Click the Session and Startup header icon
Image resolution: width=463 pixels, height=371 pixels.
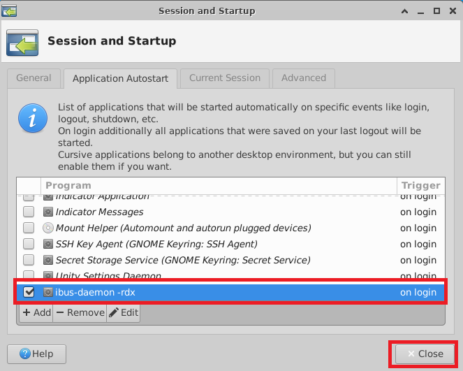[22, 41]
